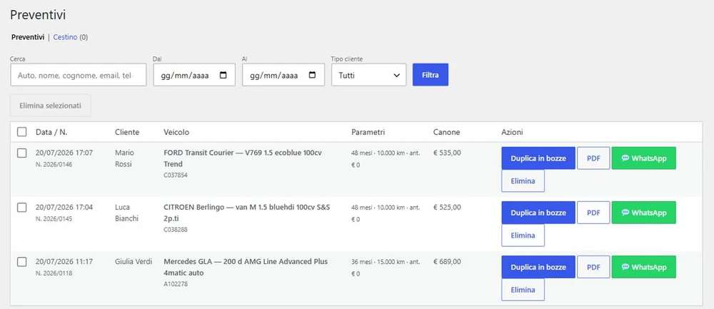Select the checkbox for Luca Bianchi's quote
This screenshot has width=714, height=309.
(x=22, y=208)
